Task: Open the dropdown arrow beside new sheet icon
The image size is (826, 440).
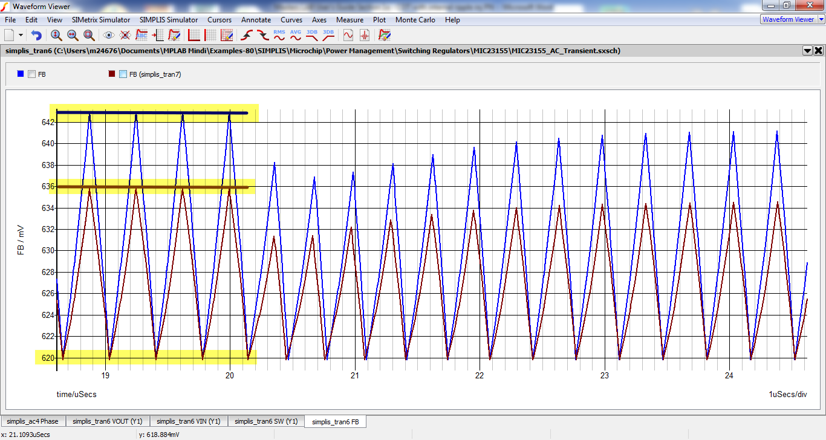Action: coord(21,36)
